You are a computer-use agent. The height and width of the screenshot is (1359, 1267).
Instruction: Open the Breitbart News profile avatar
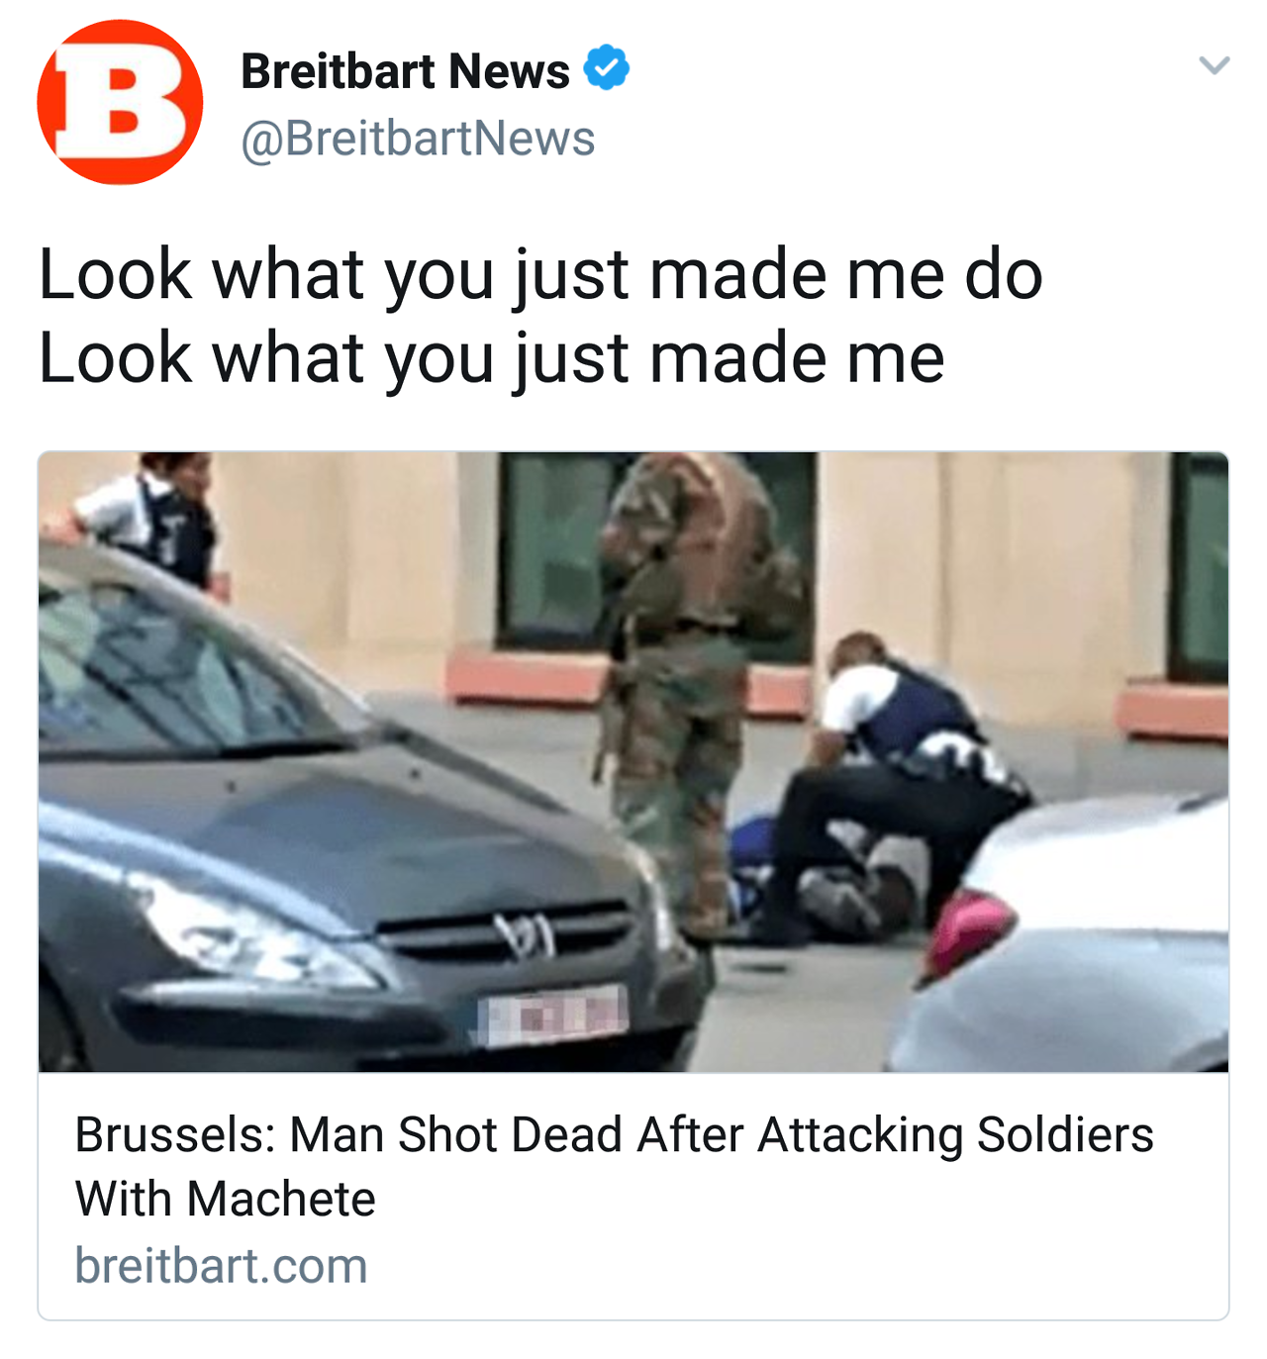coord(120,102)
